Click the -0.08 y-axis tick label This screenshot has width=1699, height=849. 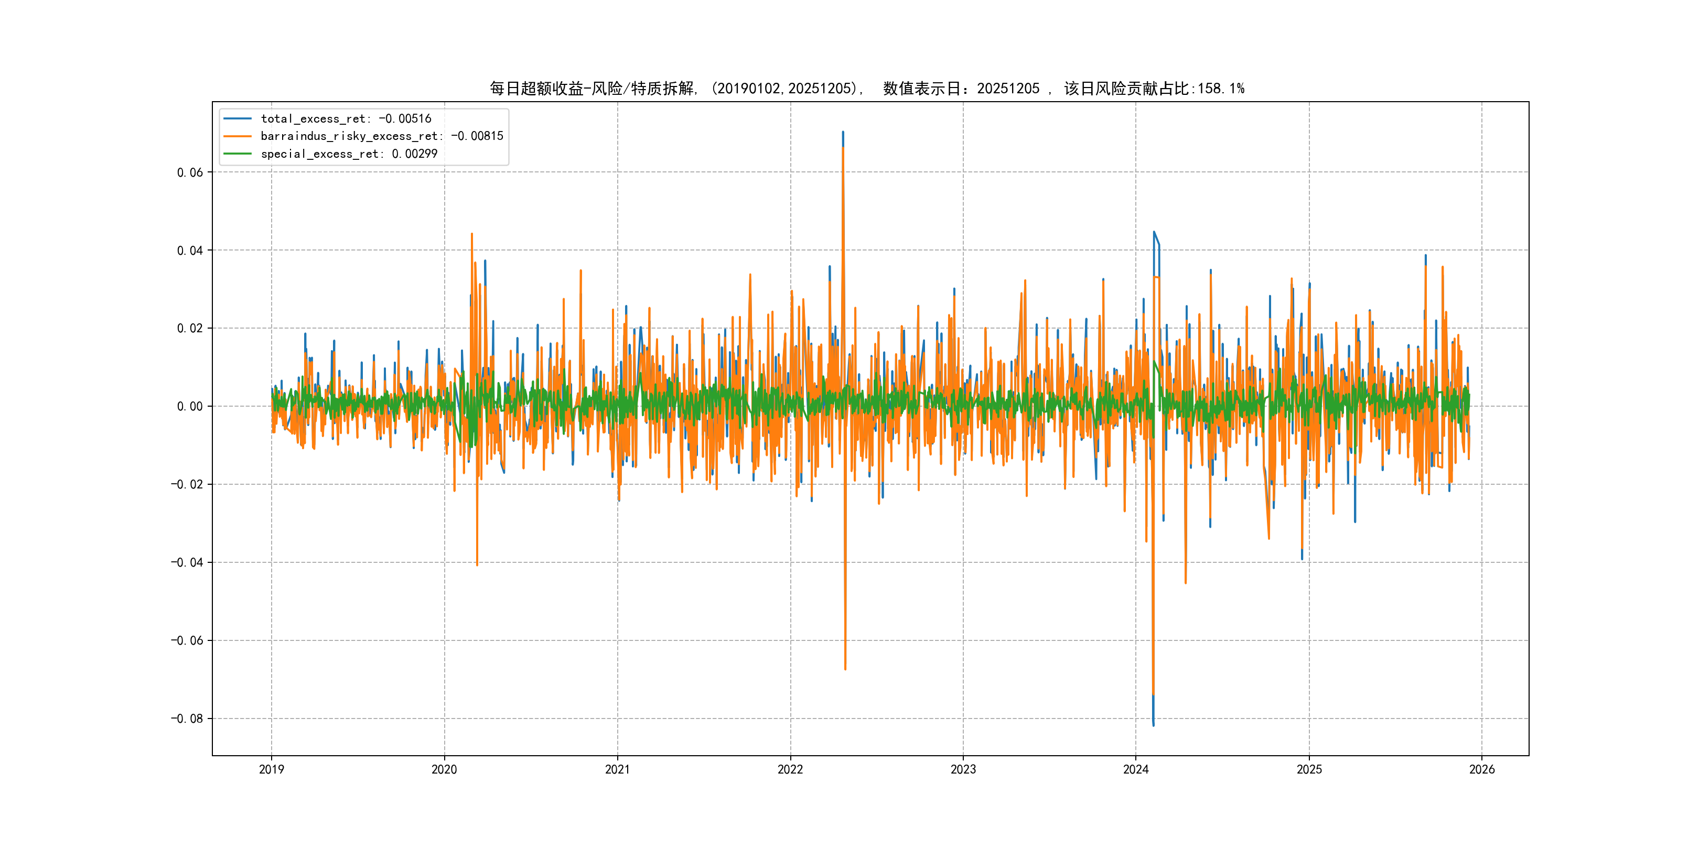click(187, 719)
